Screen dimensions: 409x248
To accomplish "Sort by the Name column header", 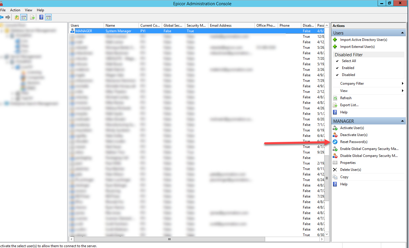I will [x=121, y=26].
